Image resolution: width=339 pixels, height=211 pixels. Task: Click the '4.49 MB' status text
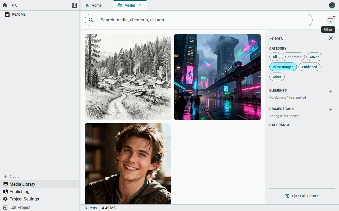tap(109, 208)
